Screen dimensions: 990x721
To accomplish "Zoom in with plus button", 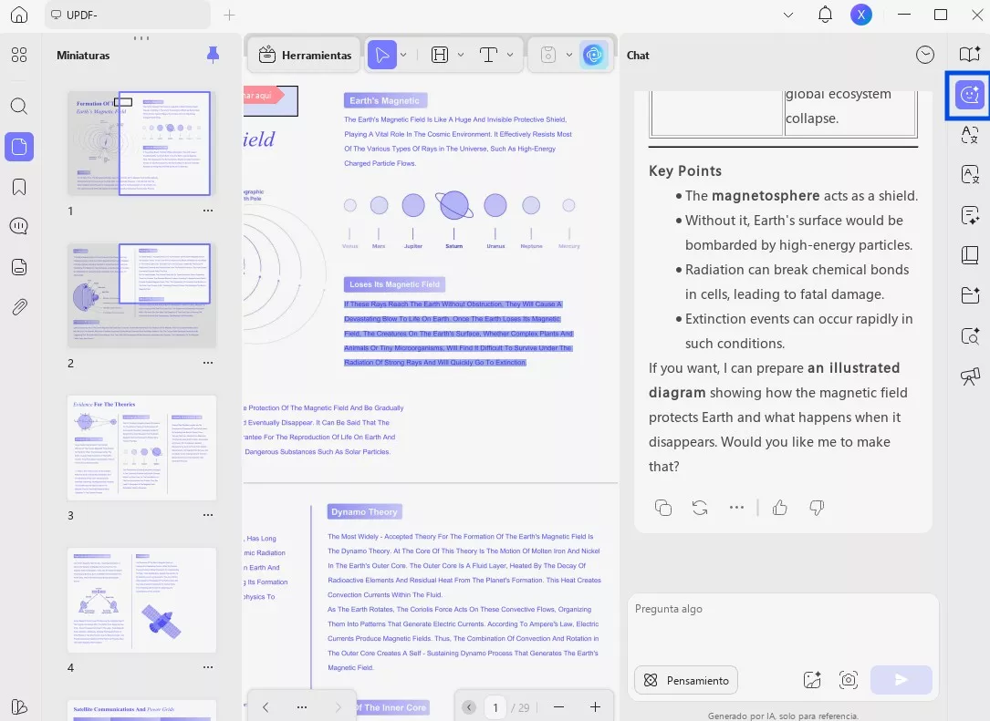I will pos(595,707).
